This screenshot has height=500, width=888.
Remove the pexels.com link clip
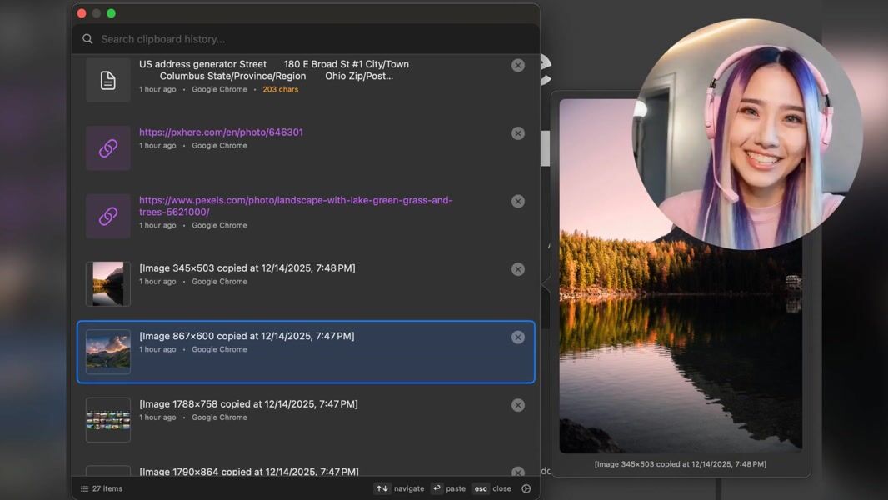click(x=517, y=202)
